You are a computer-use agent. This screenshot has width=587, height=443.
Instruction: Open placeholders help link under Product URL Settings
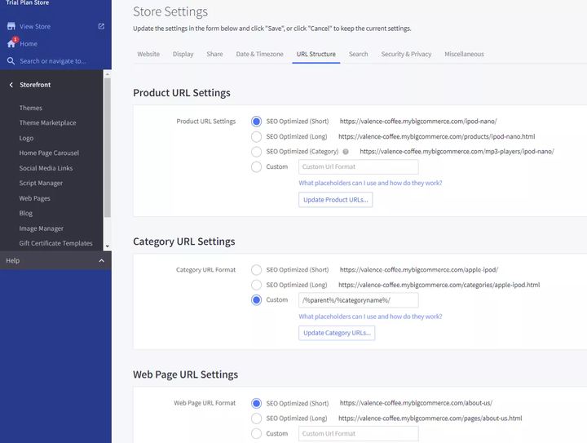click(370, 184)
